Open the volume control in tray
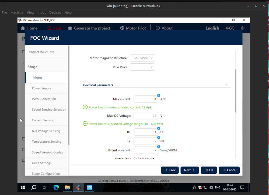The height and width of the screenshot is (195, 269). (x=211, y=187)
